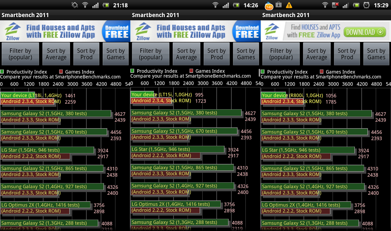Tap the green DOWNLOAD button in the Zillow ad

pyautogui.click(x=365, y=32)
